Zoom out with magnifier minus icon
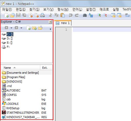The image size is (131, 121). point(105,15)
